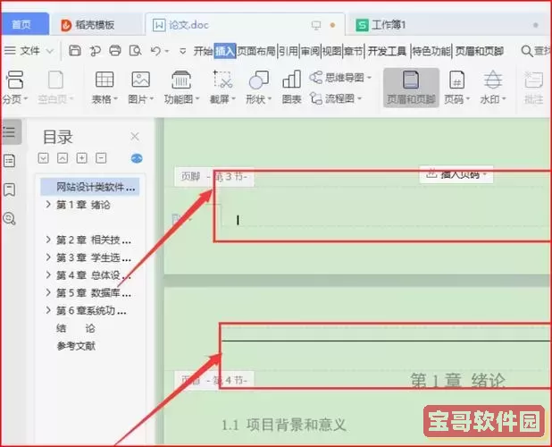Image resolution: width=552 pixels, height=447 pixels.
Task: Click the Save icon in quick toolbar
Action: pos(75,51)
